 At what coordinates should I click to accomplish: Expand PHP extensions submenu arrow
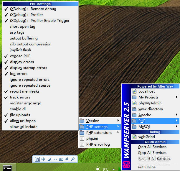click(118, 132)
